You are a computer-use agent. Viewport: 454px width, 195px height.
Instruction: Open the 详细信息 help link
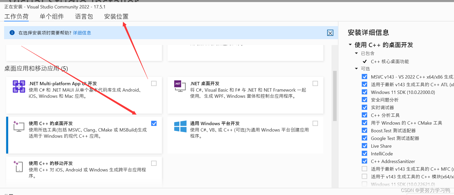(x=82, y=33)
